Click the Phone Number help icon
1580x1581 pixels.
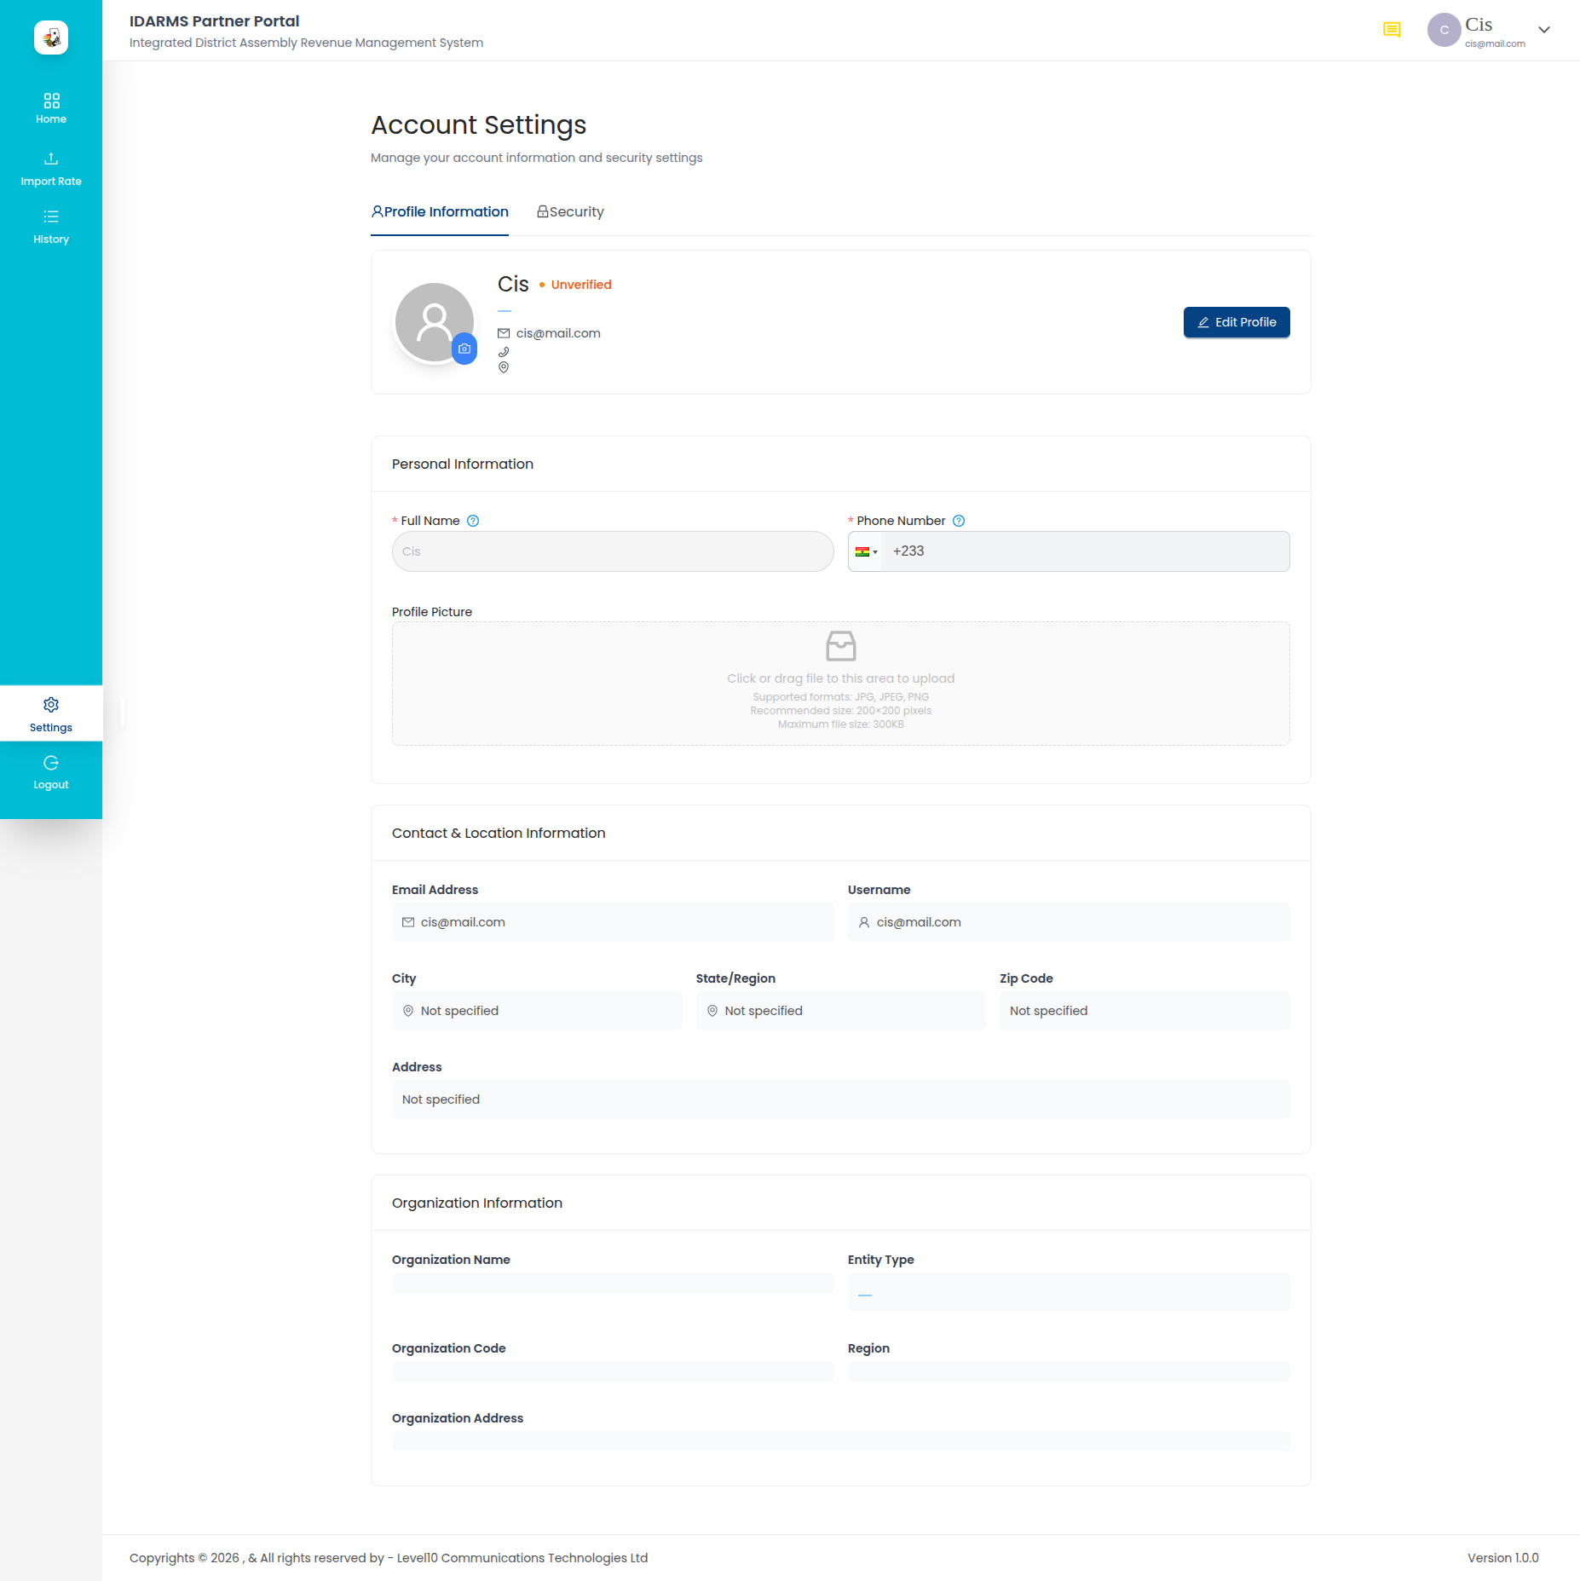point(959,521)
